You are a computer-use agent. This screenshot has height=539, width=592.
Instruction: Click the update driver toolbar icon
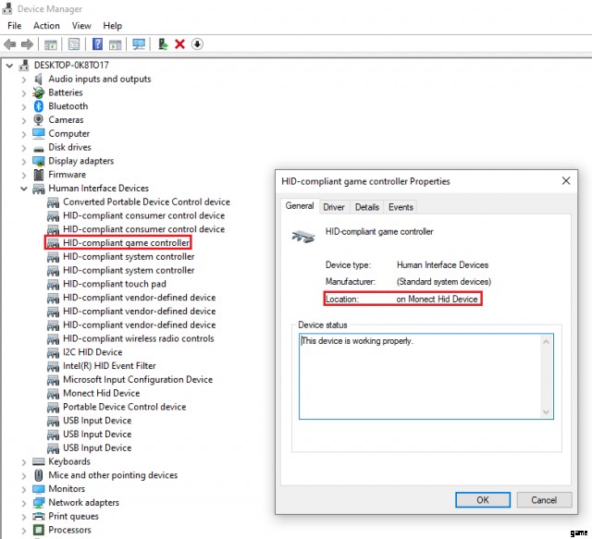(163, 44)
